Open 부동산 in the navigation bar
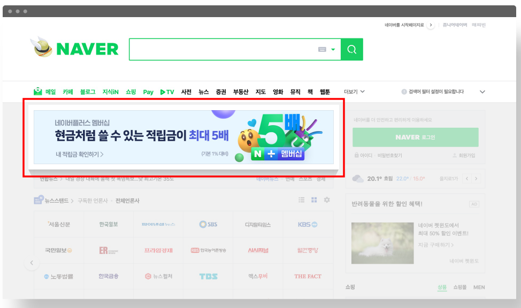Viewport: 521px width, 308px height. pyautogui.click(x=241, y=91)
